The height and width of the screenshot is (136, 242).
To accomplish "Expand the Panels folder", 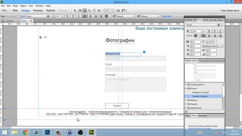I will pos(186,104).
